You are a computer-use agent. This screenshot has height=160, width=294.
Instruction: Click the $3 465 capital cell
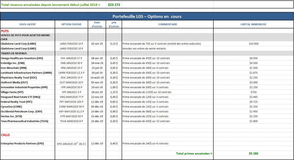pos(254,97)
